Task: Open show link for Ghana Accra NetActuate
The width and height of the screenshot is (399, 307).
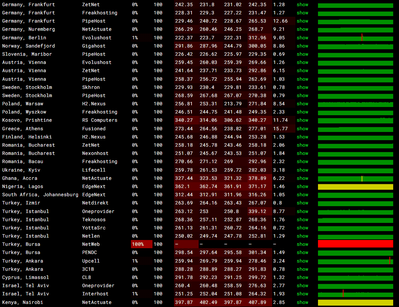Action: click(x=302, y=178)
